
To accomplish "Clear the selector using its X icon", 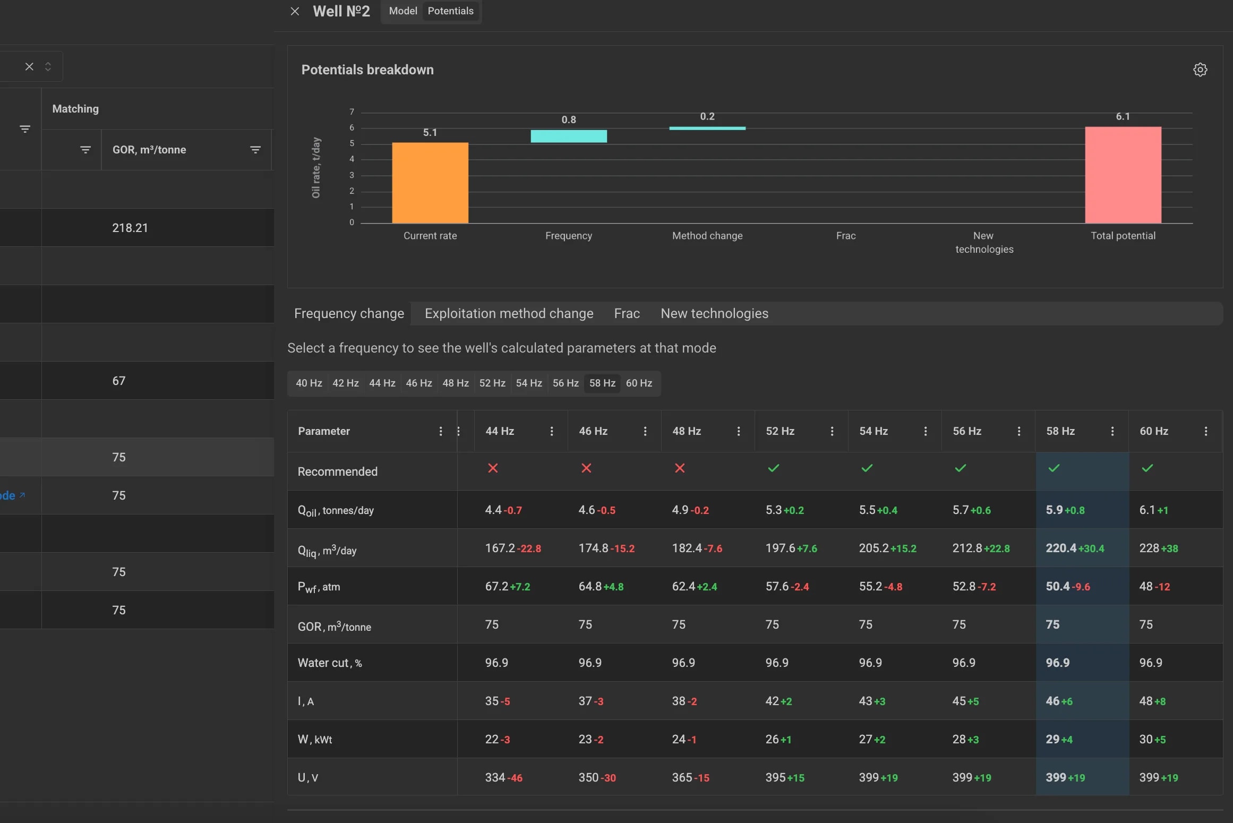I will coord(29,66).
